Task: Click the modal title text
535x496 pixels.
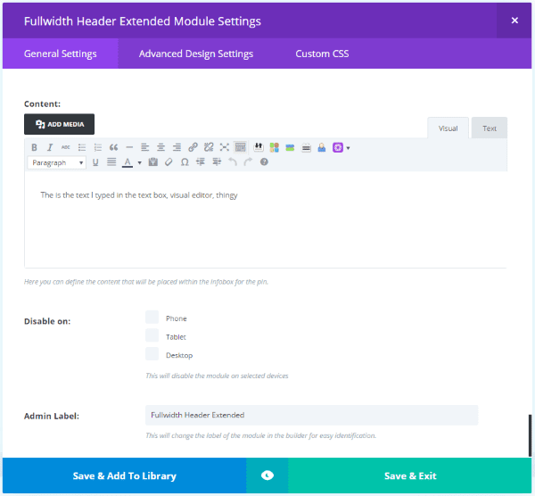Action: pyautogui.click(x=143, y=21)
